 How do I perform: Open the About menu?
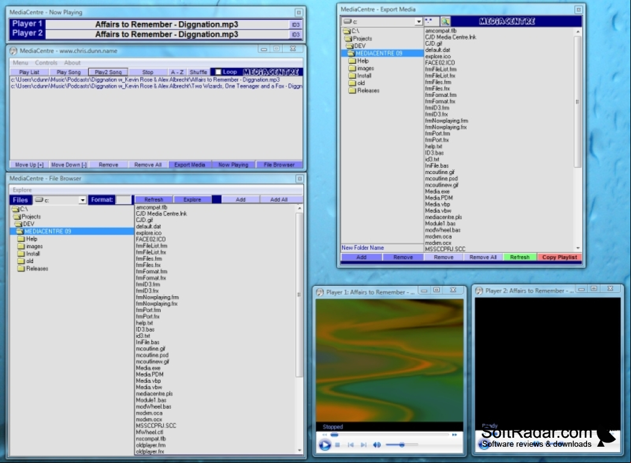(x=72, y=63)
